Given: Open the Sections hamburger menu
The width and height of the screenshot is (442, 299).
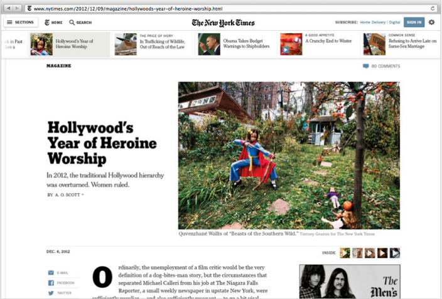Looking at the screenshot, I should [x=21, y=22].
